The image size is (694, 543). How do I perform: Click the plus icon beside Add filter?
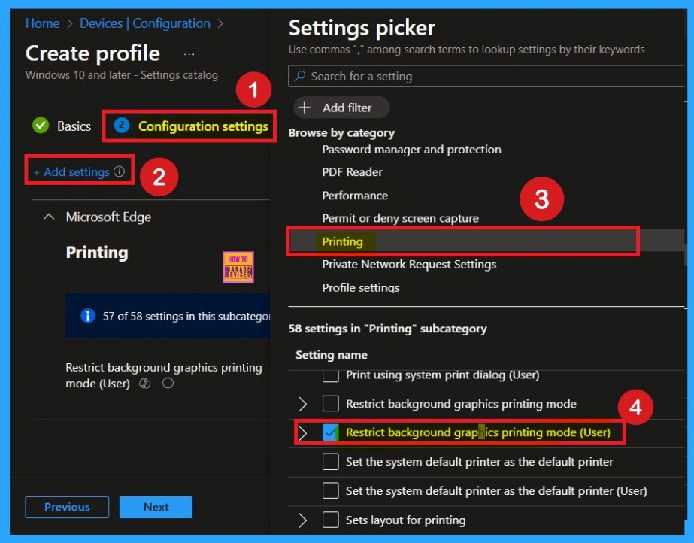(x=304, y=108)
